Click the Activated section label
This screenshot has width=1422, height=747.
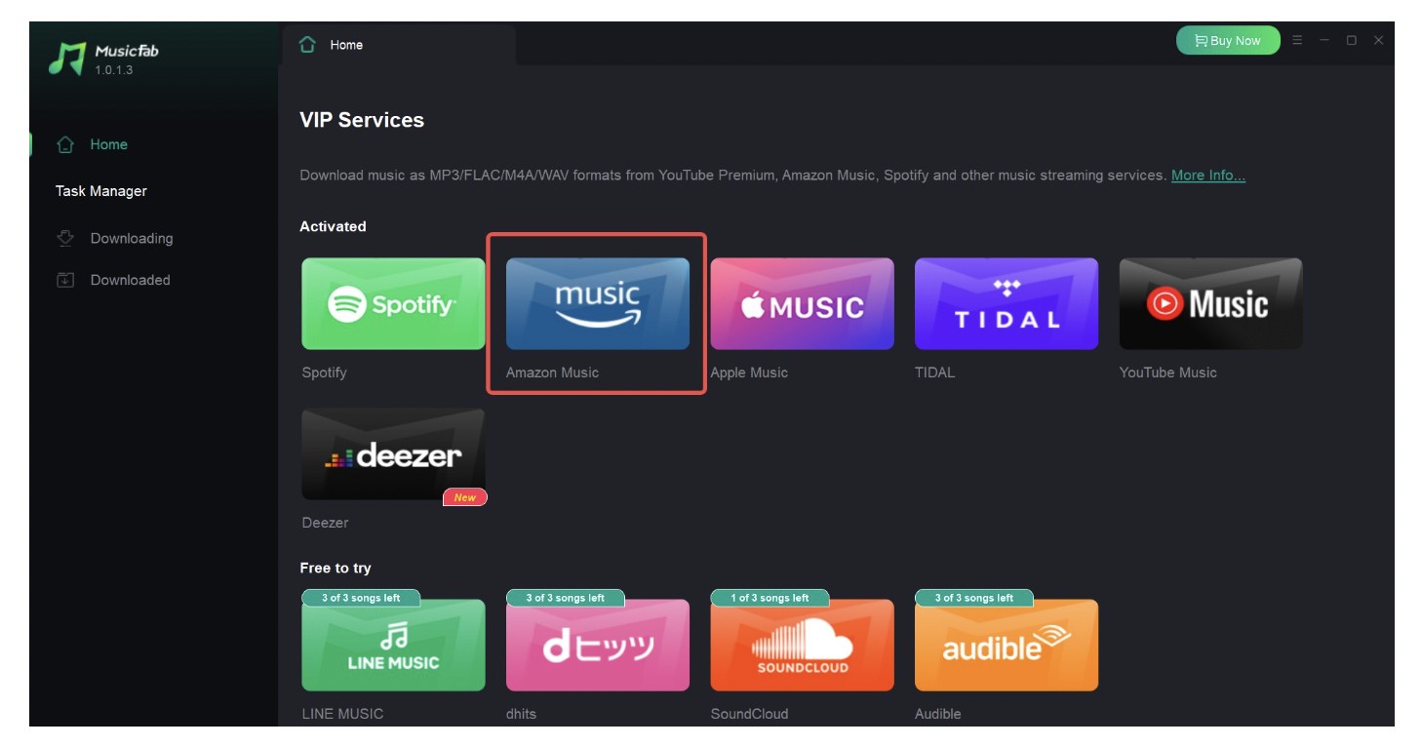point(333,226)
